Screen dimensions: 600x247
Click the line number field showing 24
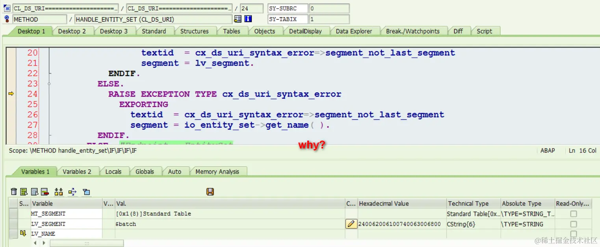click(x=251, y=8)
